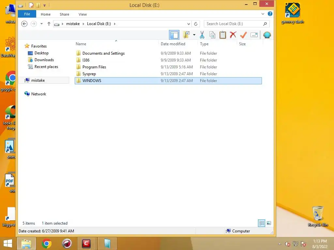334x250 pixels.
Task: Copy the selected item using toolbar icon
Action: [212, 35]
